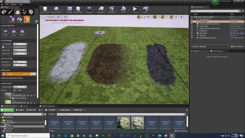Viewport: 245px width, 138px height.
Task: Open the Perspective viewport dropdown
Action: [x=50, y=17]
